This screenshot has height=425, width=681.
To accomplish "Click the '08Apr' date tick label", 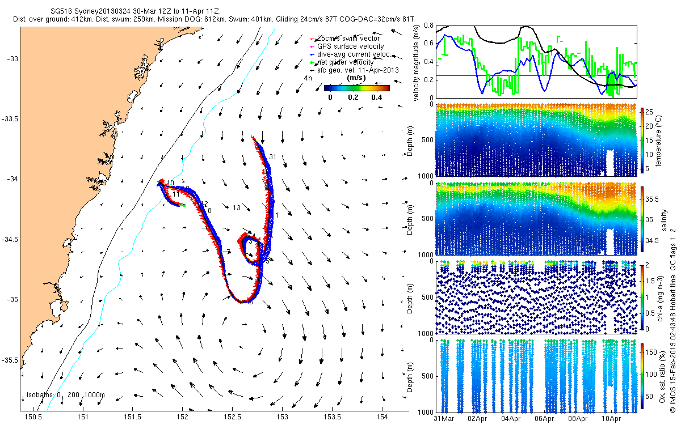I will 578,419.
